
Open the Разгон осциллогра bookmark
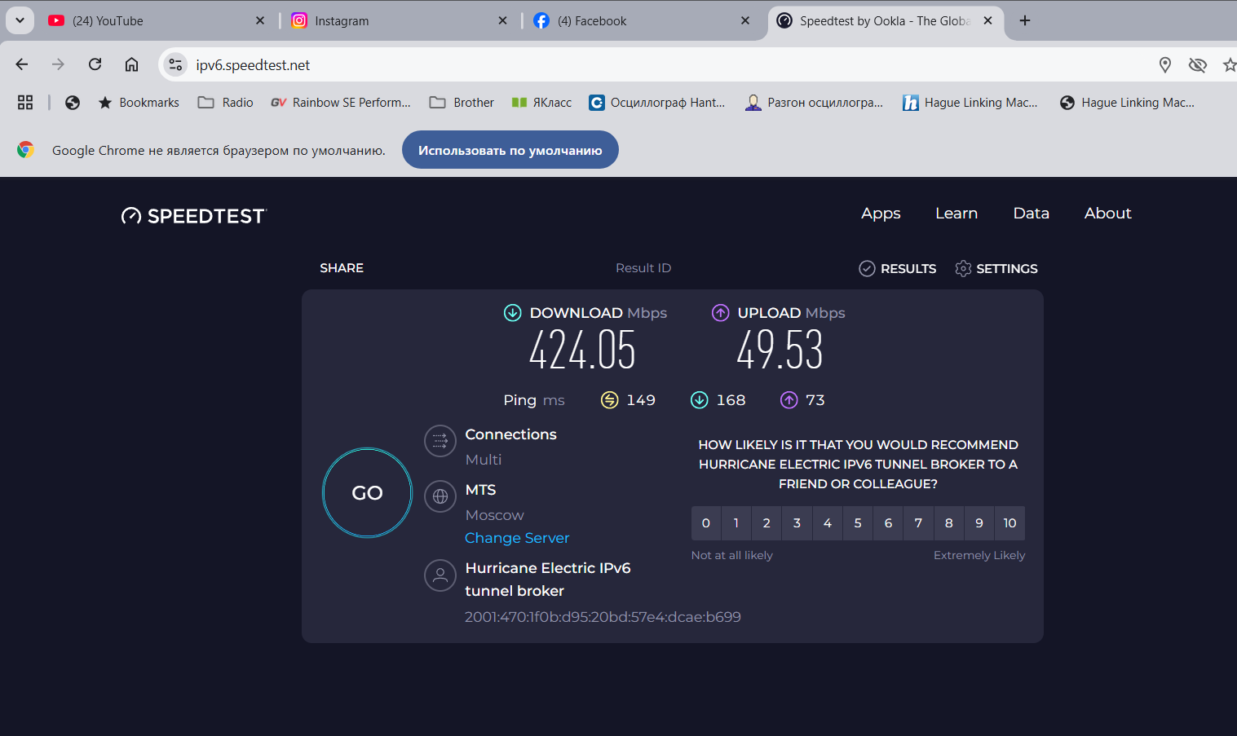coord(814,103)
